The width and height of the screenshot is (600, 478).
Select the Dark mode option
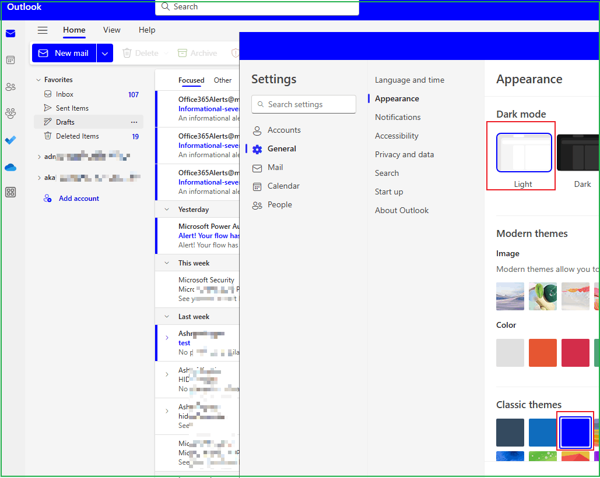point(582,153)
